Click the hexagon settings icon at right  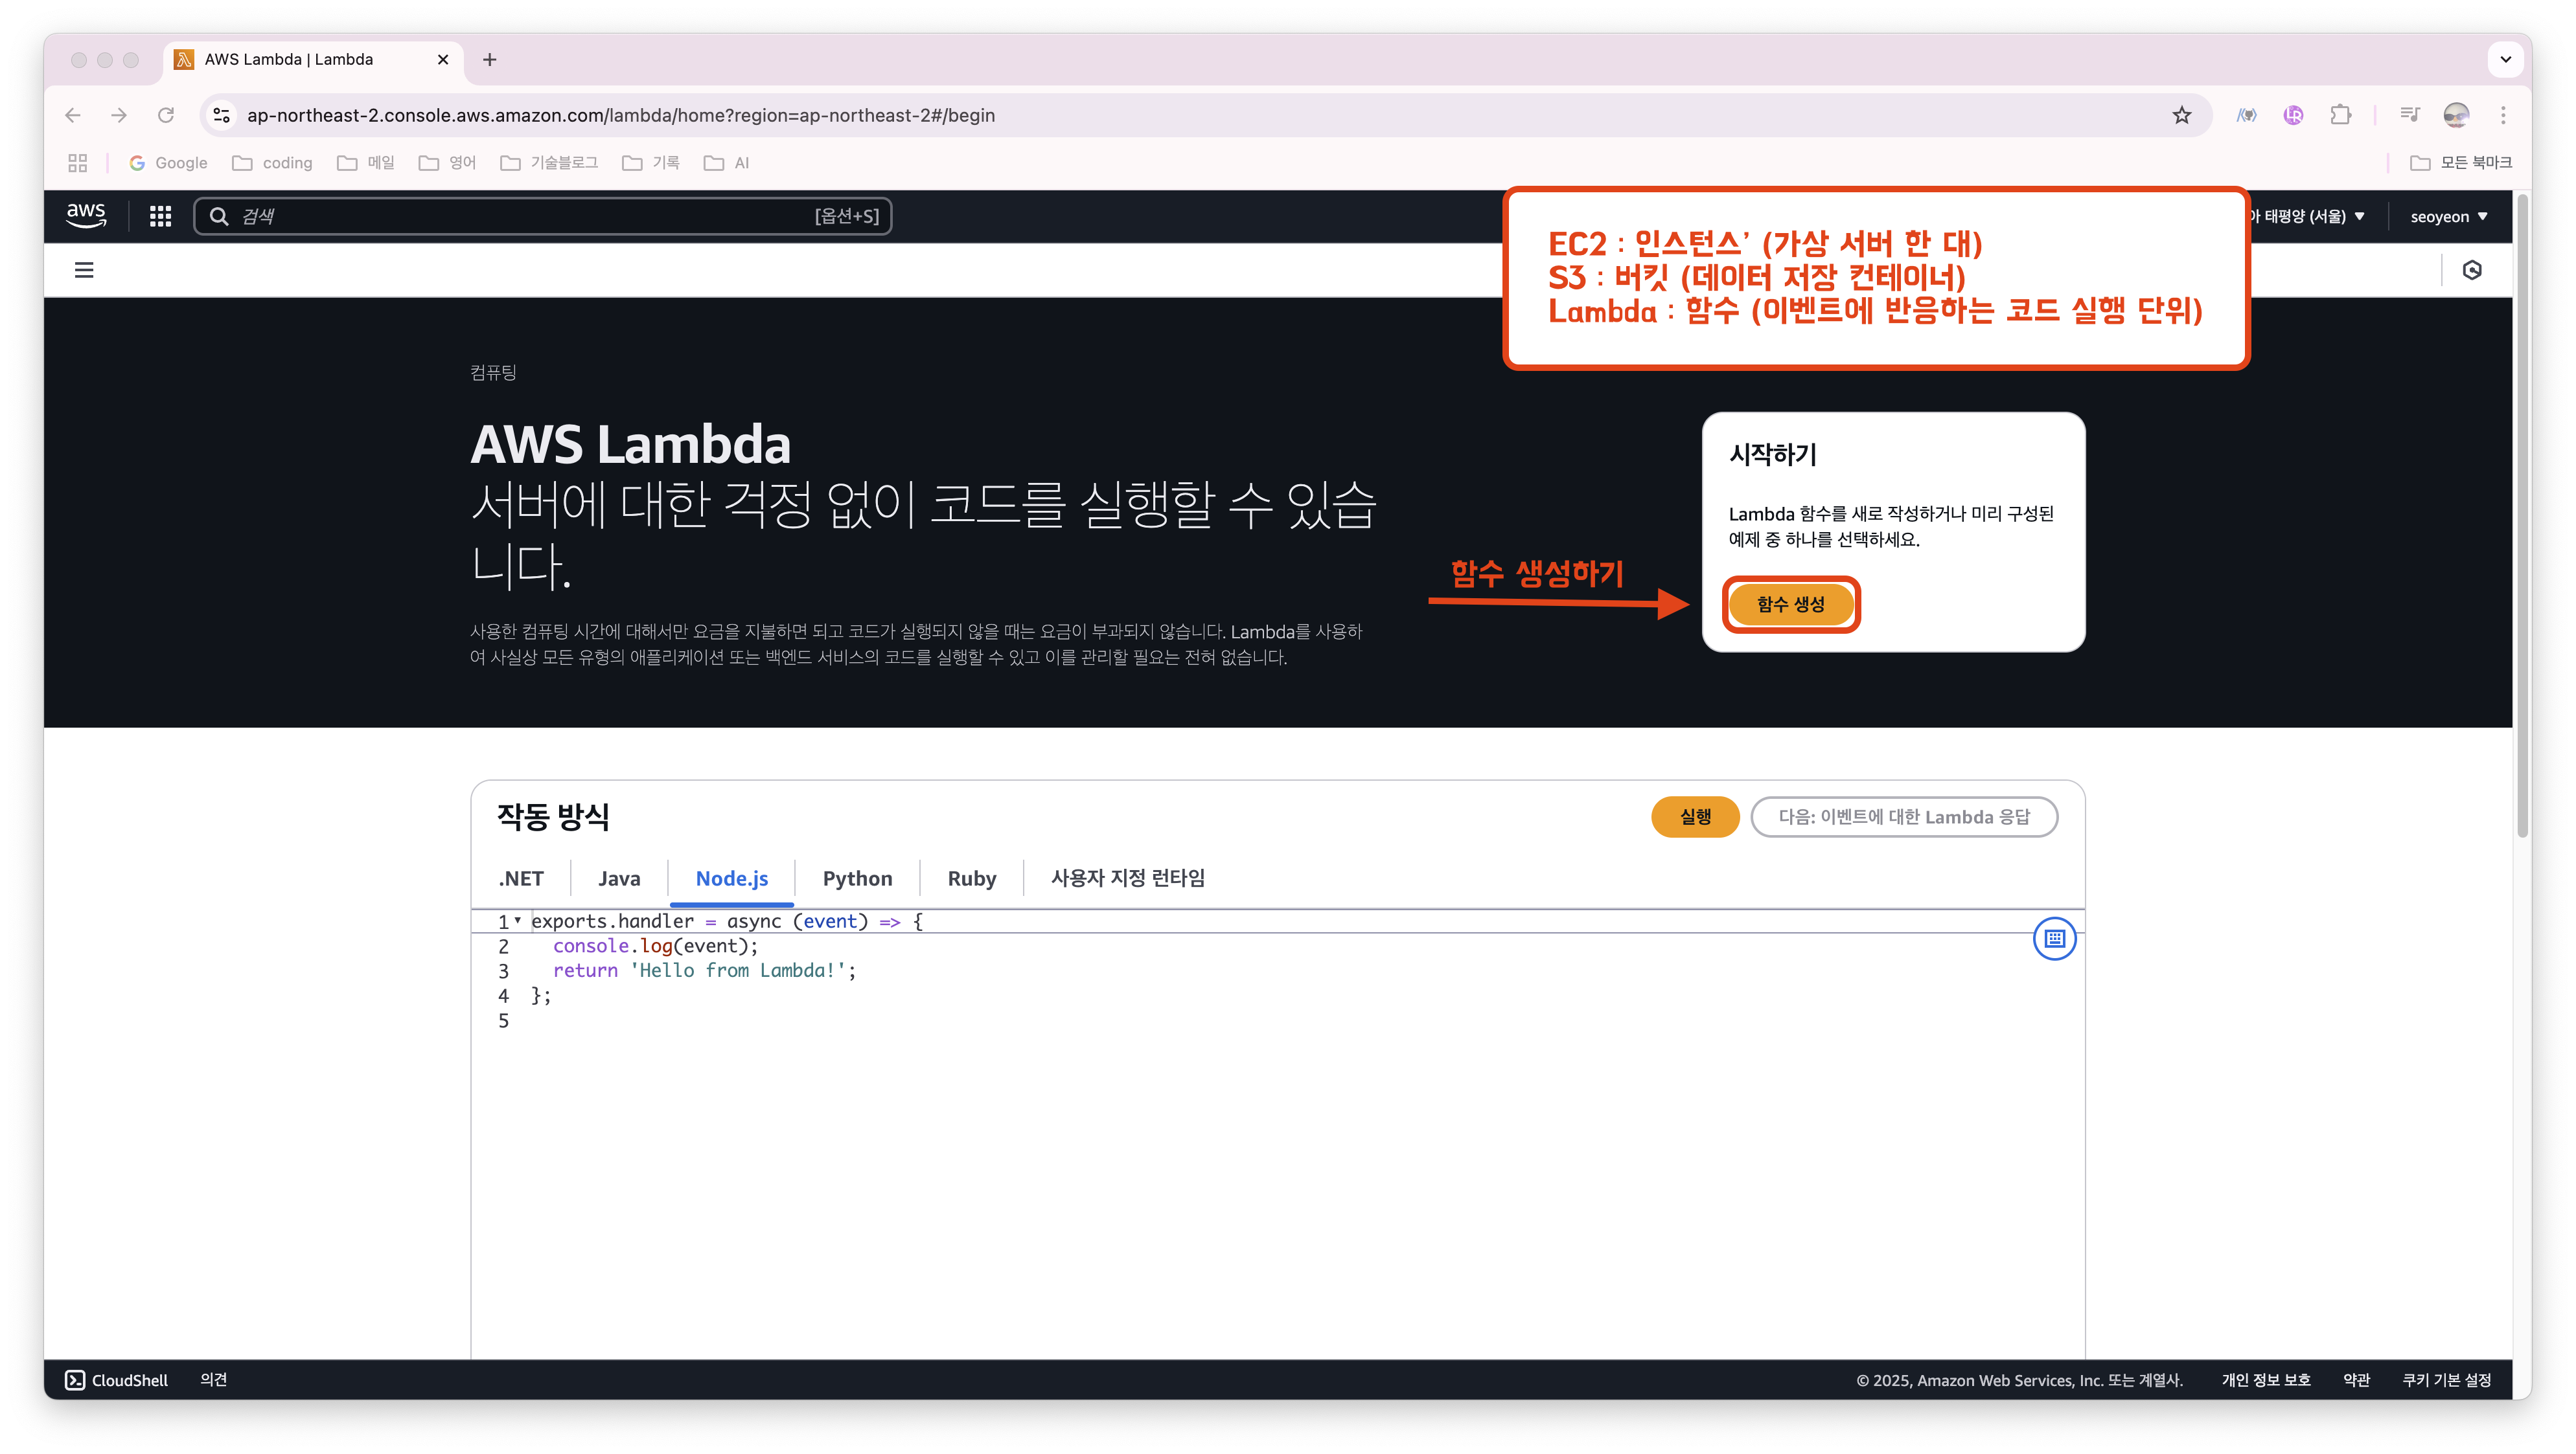tap(2472, 270)
